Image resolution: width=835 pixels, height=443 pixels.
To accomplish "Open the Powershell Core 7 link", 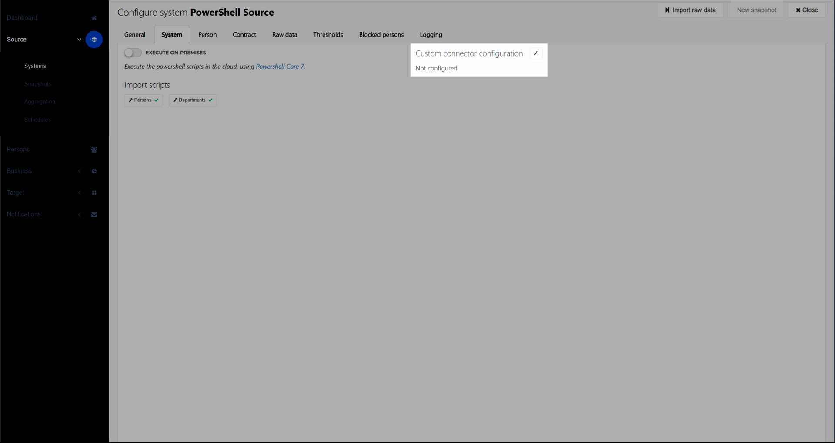I will click(x=280, y=67).
